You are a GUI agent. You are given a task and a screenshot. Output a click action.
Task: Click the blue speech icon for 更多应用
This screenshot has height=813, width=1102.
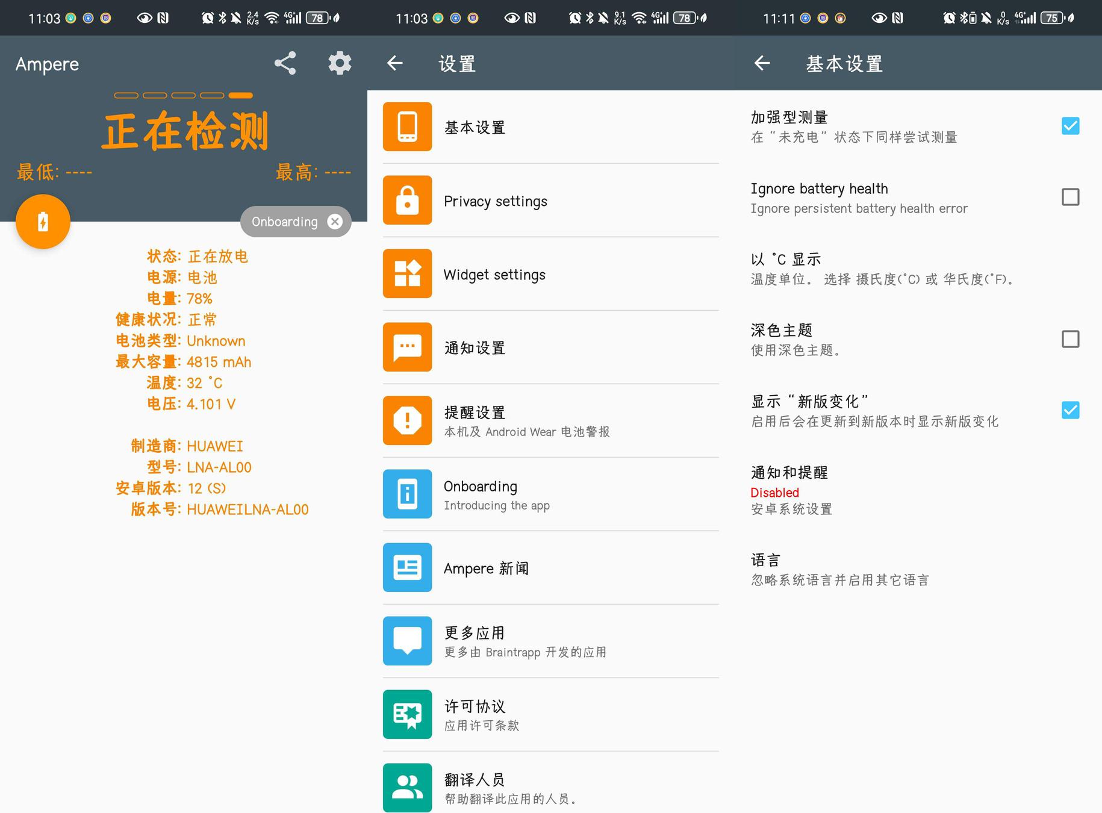[x=407, y=641]
